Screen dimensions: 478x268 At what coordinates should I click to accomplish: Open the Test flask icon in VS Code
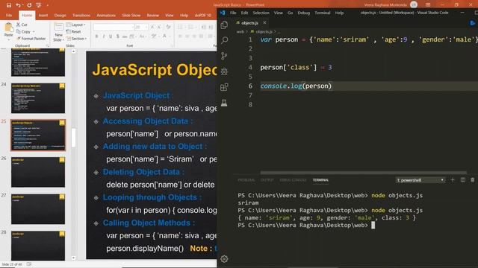[224, 103]
